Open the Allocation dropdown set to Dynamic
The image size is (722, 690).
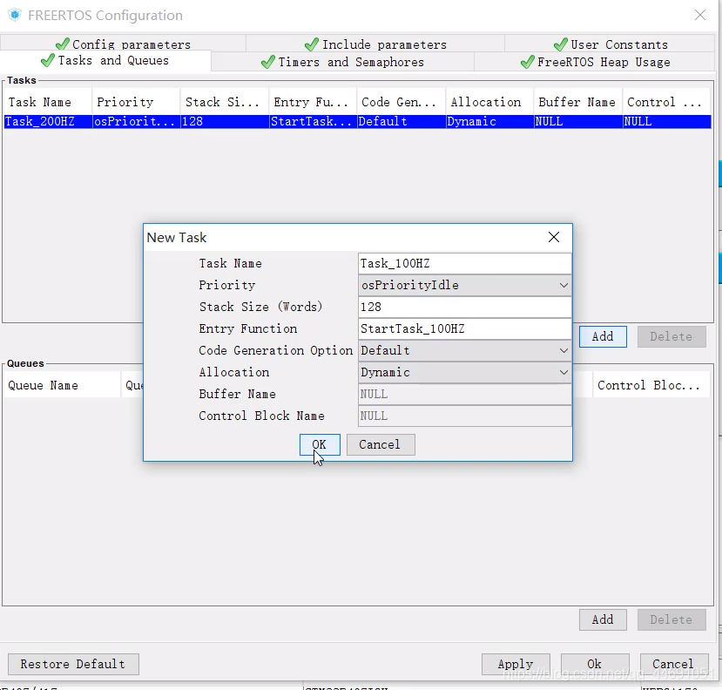point(464,372)
